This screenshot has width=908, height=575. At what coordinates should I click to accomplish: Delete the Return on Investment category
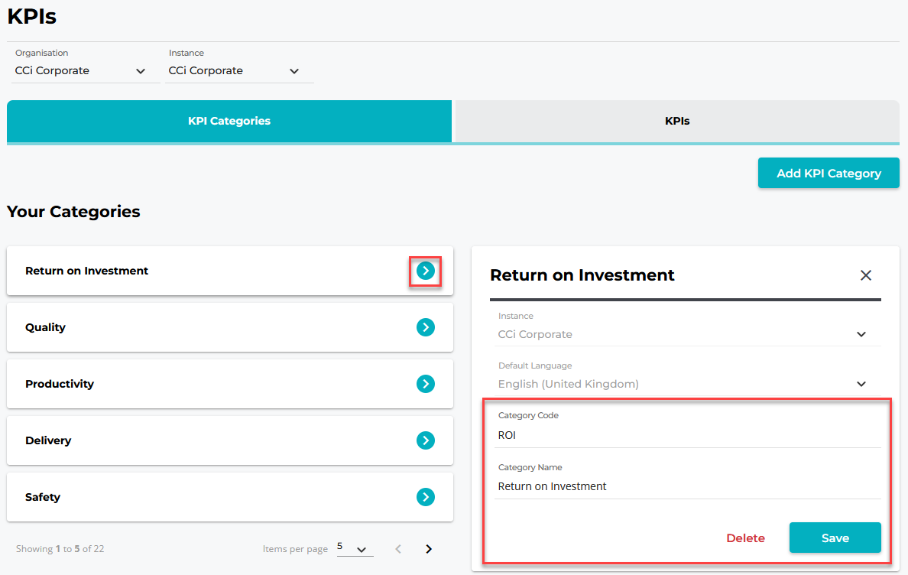pyautogui.click(x=745, y=538)
